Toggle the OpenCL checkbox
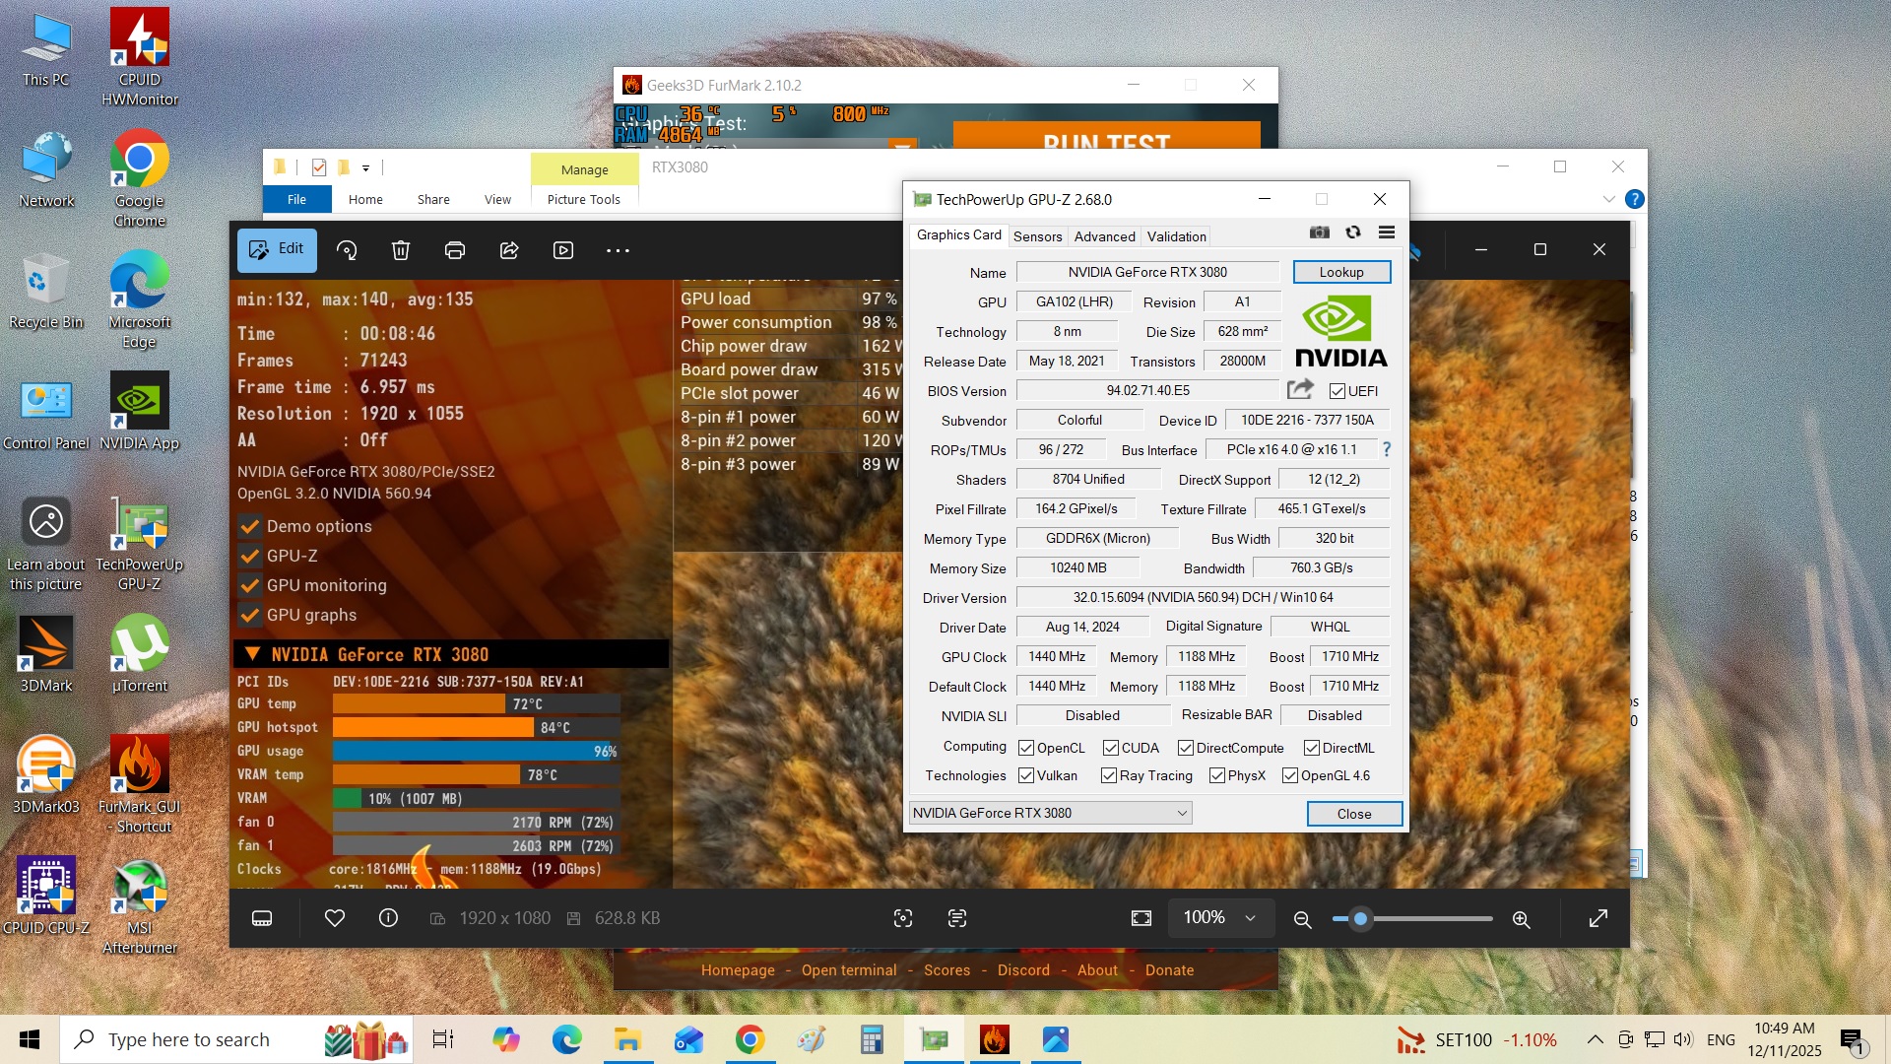Image resolution: width=1891 pixels, height=1064 pixels. click(x=1026, y=748)
